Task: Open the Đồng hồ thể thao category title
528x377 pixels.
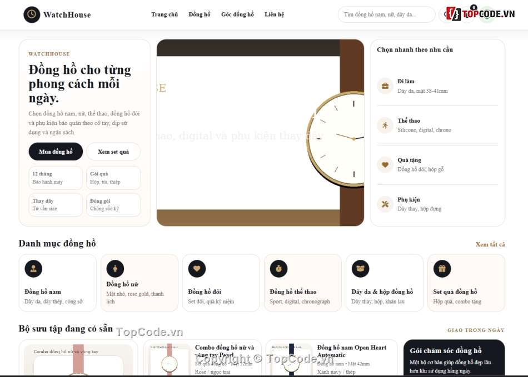Action: [293, 291]
